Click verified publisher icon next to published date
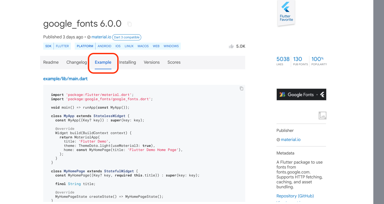This screenshot has height=204, width=384. (89, 37)
